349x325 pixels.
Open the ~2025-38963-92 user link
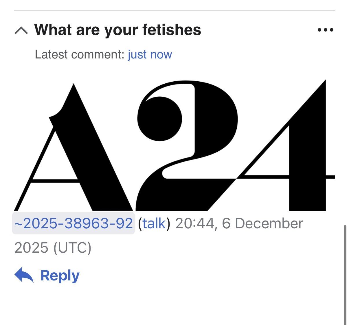tap(74, 223)
